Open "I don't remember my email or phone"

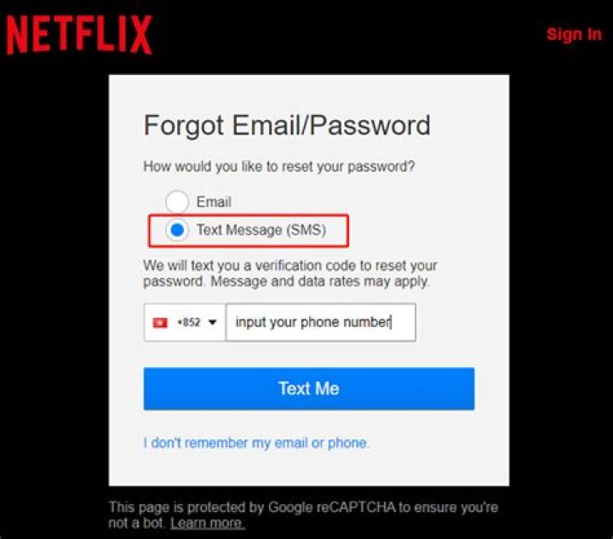256,443
